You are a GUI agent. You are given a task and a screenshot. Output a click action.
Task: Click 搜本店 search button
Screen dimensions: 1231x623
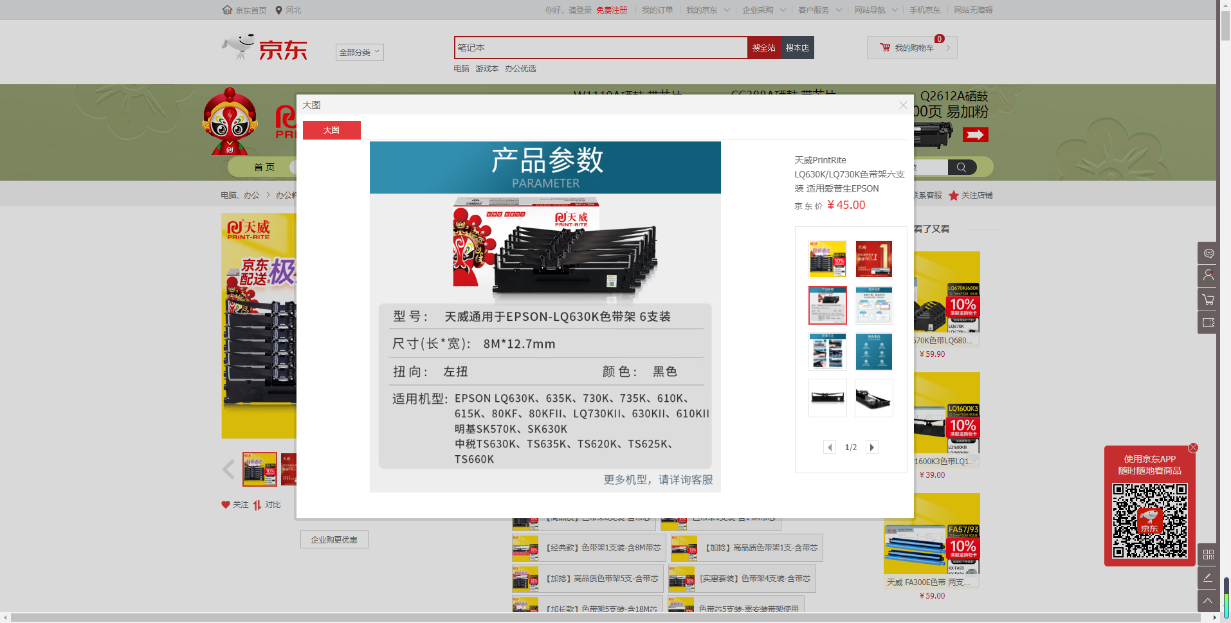click(x=798, y=48)
